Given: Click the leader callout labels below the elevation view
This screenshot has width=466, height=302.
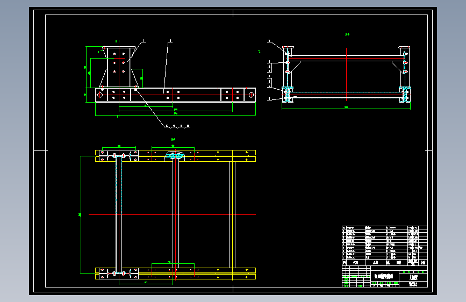Looking at the screenshot, I should click(x=177, y=126).
